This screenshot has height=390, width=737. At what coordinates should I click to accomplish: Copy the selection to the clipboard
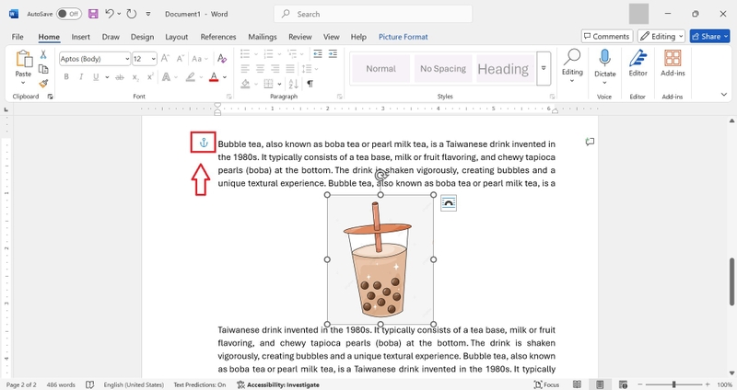click(43, 70)
